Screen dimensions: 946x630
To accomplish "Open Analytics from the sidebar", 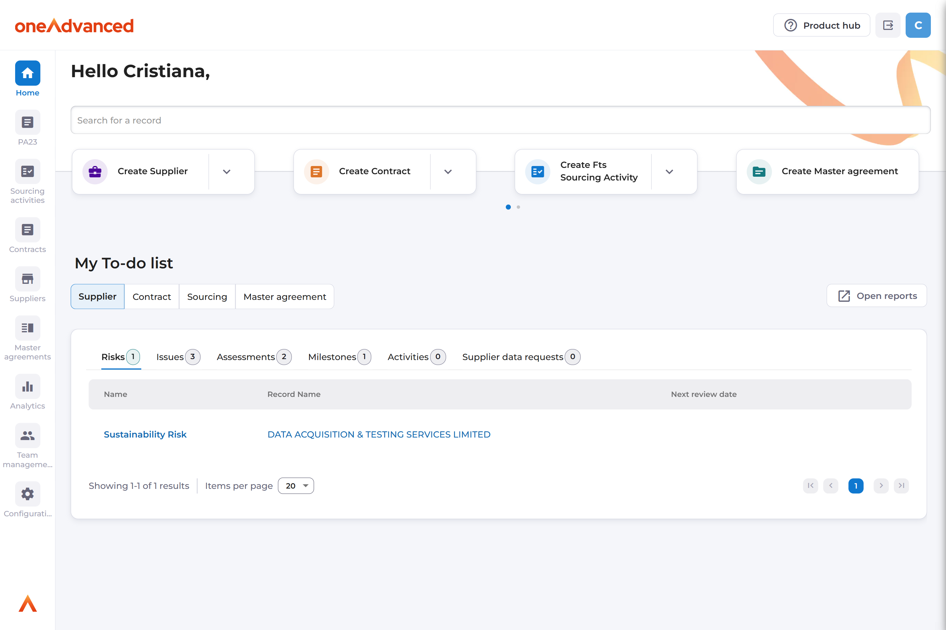I will [x=27, y=387].
